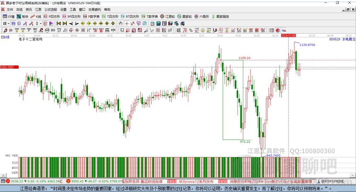Open the 江恩 menu

click(38, 9)
